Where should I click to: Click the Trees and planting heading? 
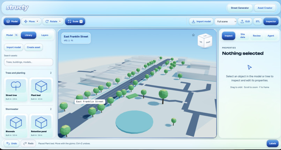coord(15,73)
